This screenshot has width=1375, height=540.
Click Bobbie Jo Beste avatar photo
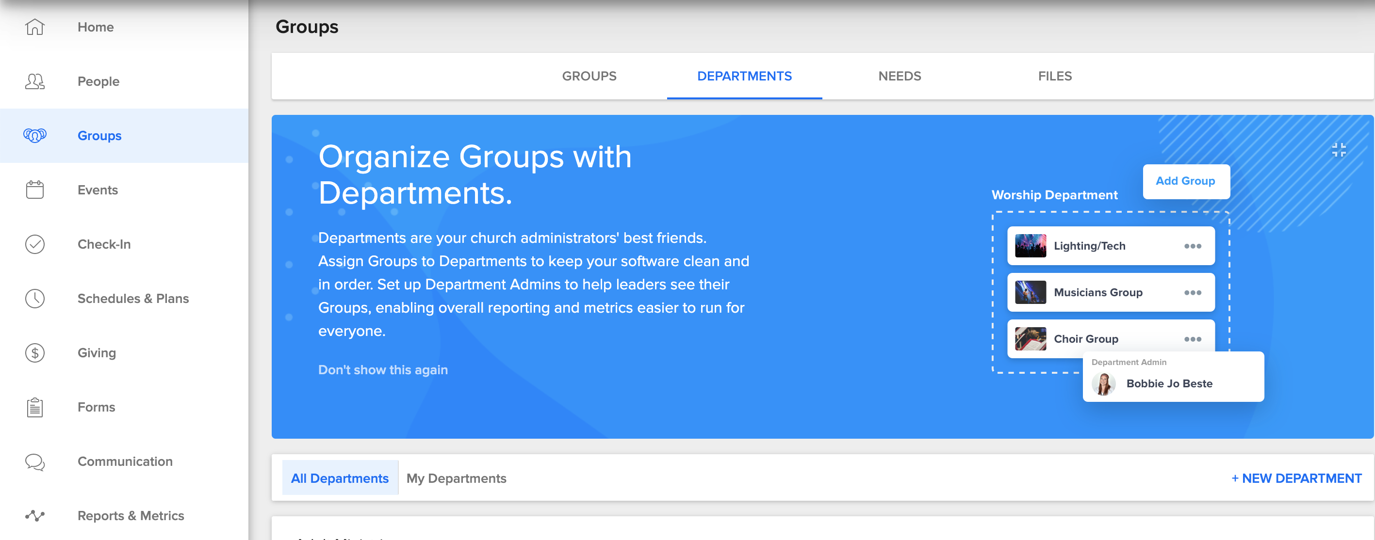(x=1103, y=384)
